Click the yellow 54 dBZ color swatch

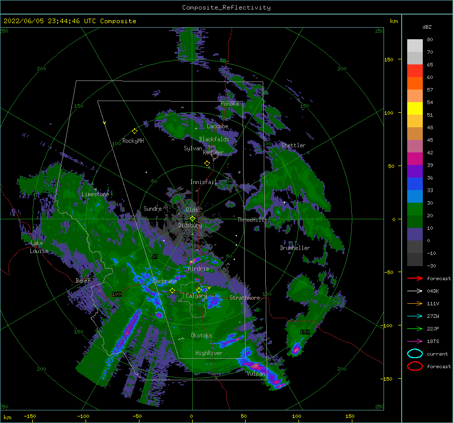(x=415, y=108)
